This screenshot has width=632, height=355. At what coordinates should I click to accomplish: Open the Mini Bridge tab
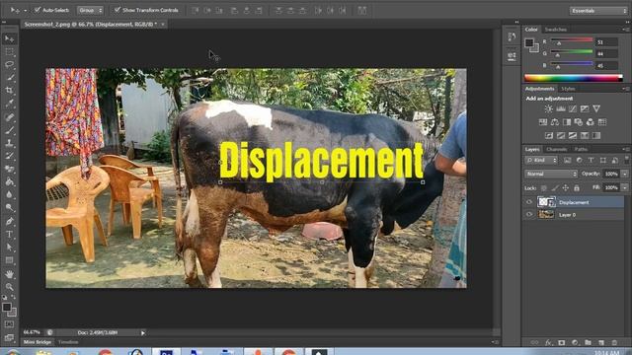[x=38, y=342]
